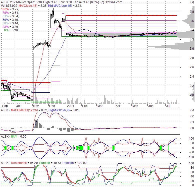Click the '2021' year label on time axis

point(70,106)
